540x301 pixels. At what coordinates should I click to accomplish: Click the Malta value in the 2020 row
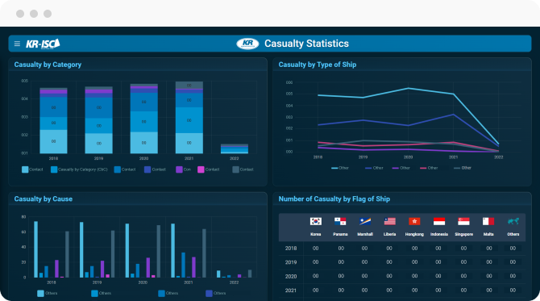click(489, 276)
